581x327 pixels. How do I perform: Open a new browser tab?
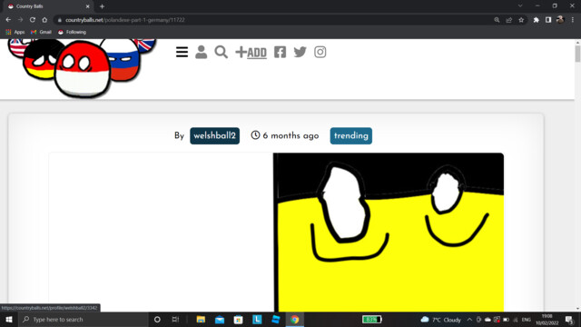(x=102, y=6)
